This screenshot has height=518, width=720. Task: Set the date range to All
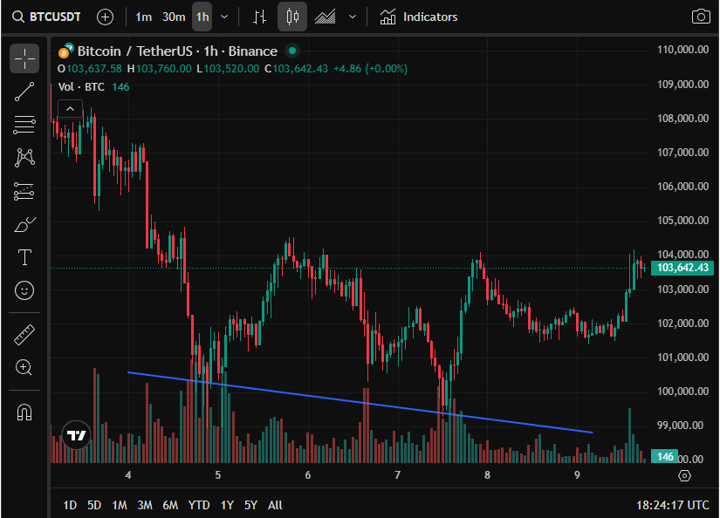(275, 505)
